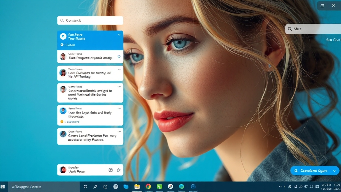Click the taskbar search box

(43, 187)
